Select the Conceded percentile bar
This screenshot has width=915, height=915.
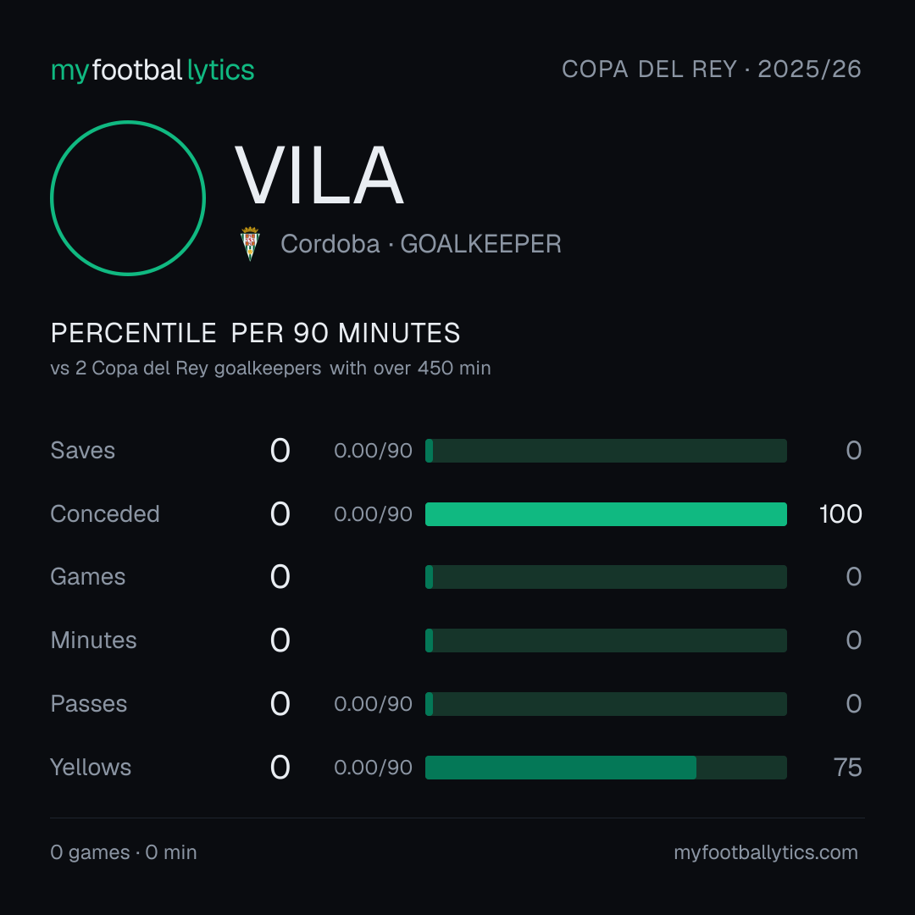[x=606, y=514]
